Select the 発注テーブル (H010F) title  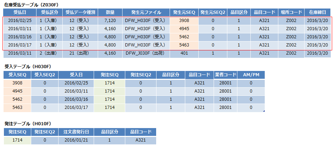point(28,123)
